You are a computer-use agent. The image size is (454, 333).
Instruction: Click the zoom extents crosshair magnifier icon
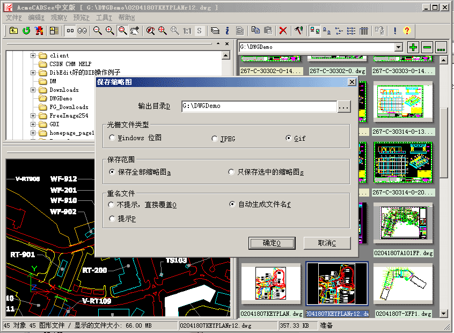[x=163, y=31]
